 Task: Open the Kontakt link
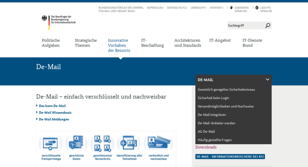click(x=216, y=8)
